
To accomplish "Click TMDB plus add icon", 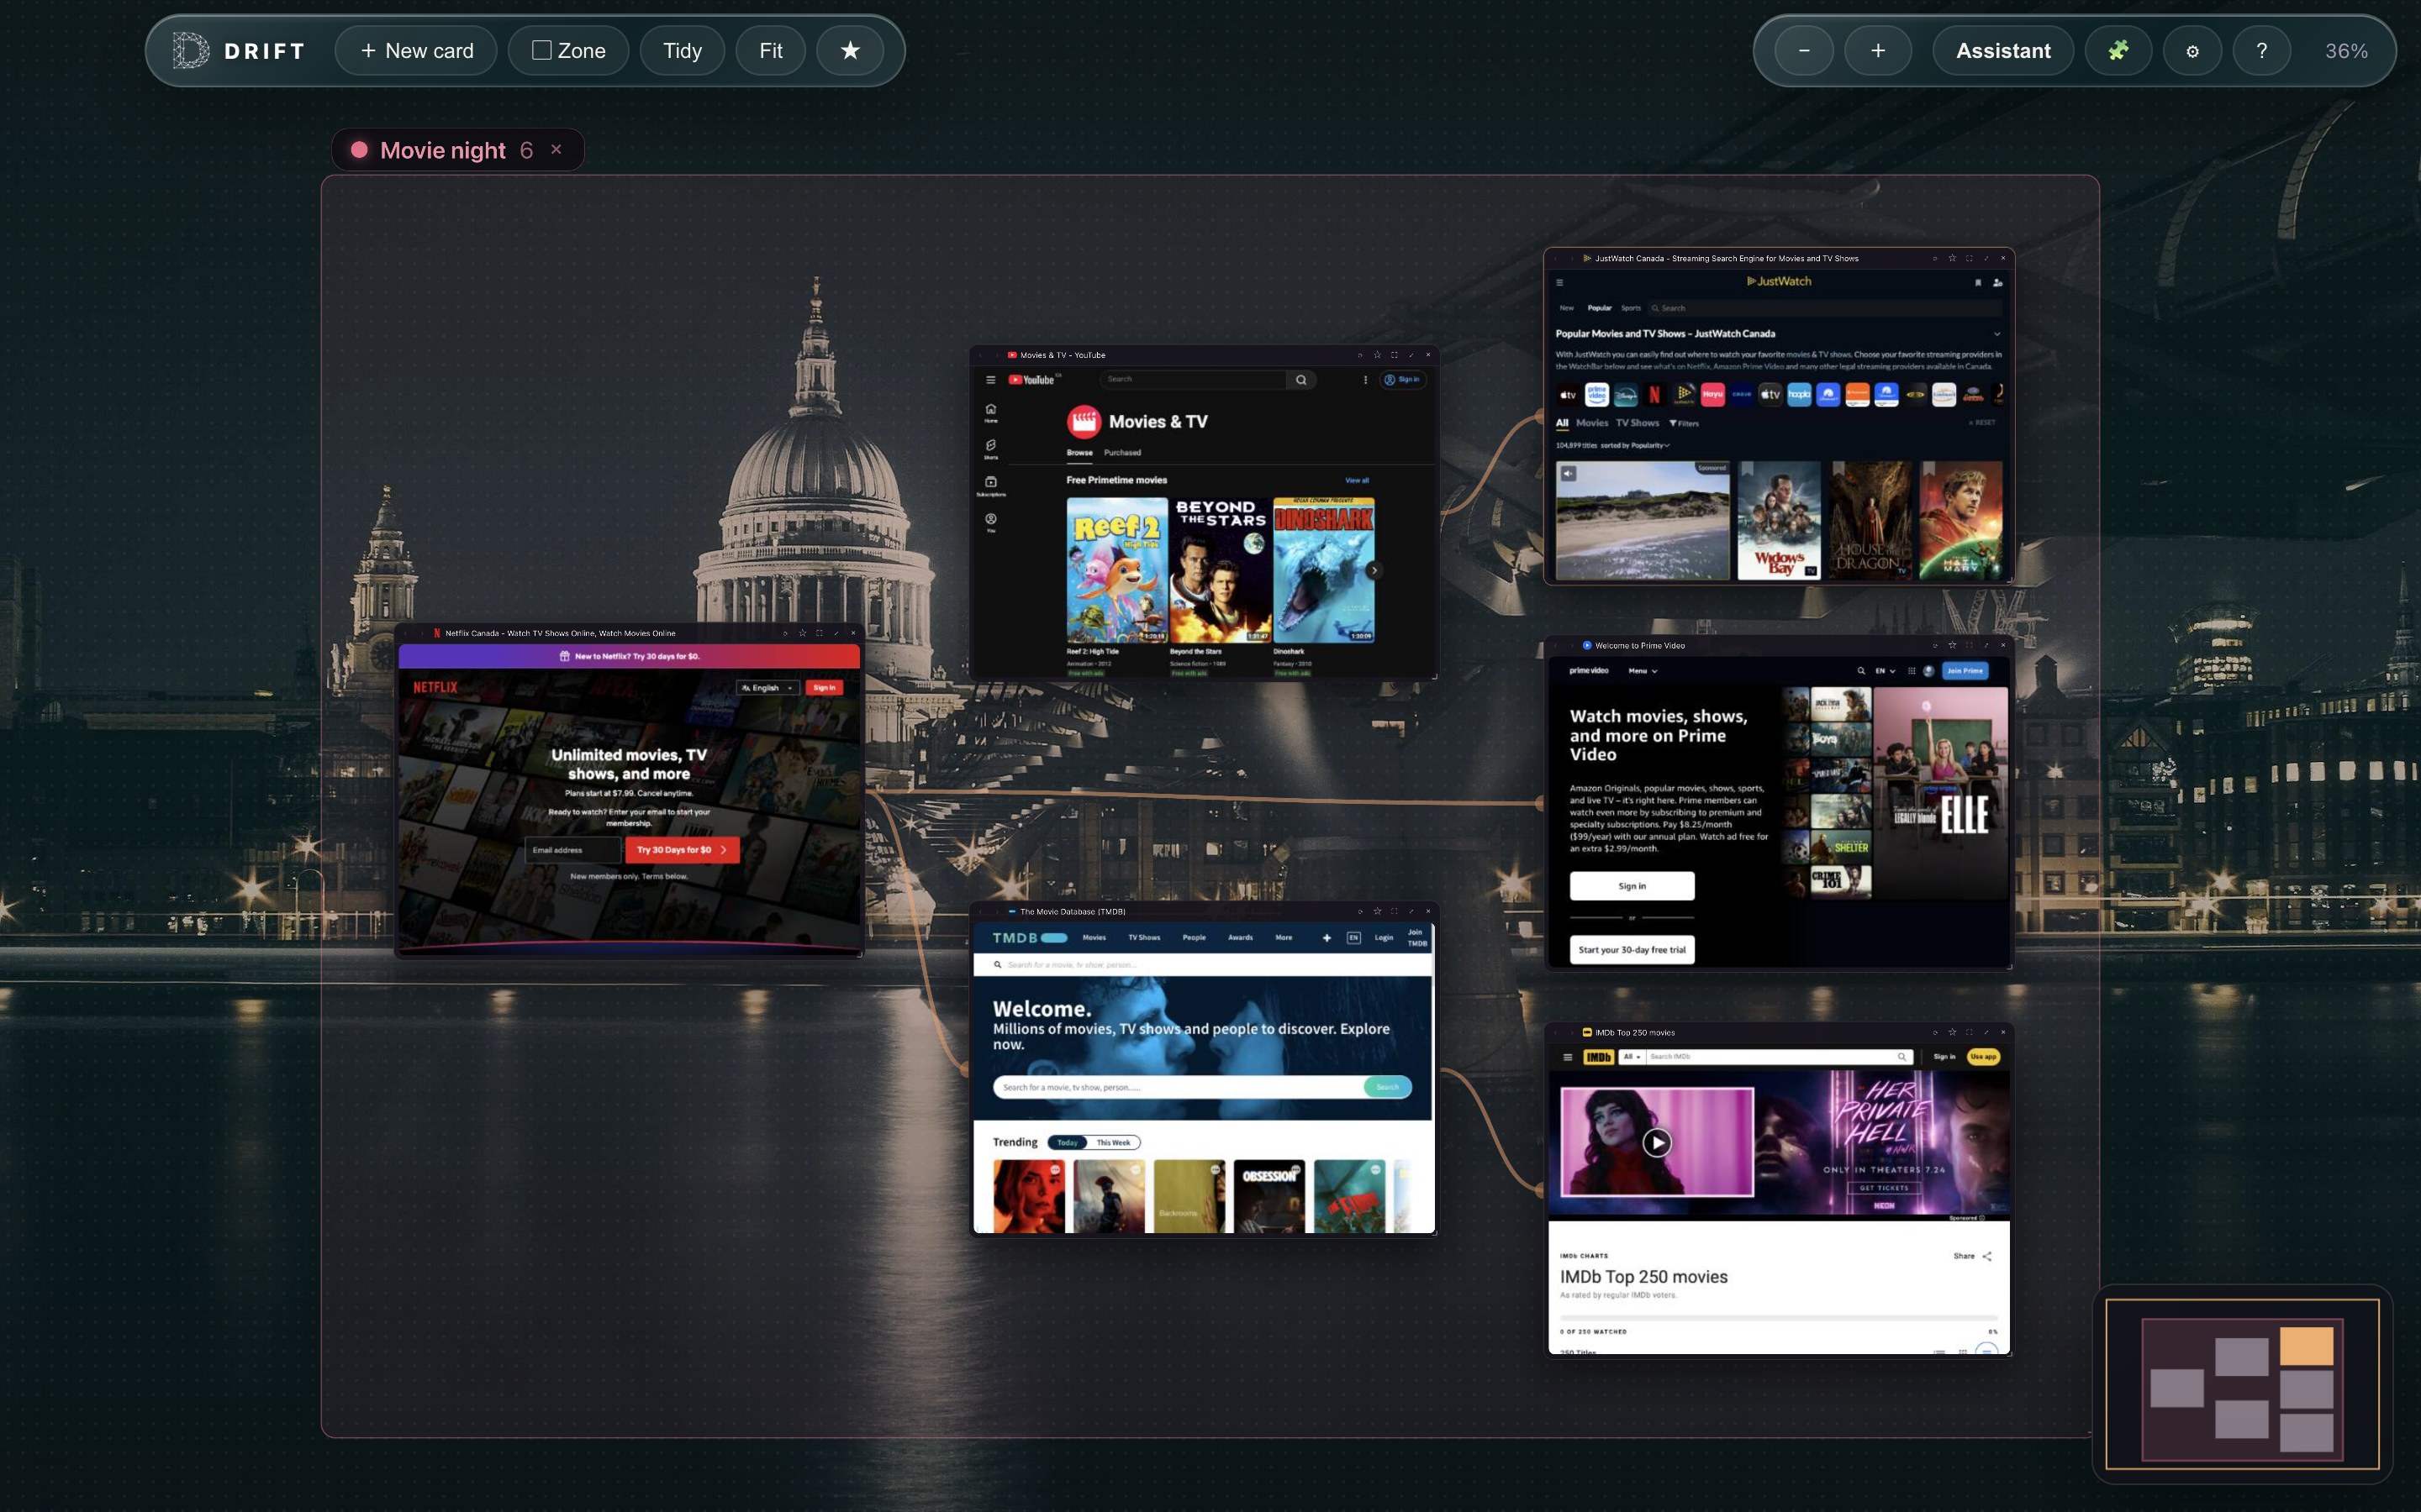I will click(x=1327, y=938).
